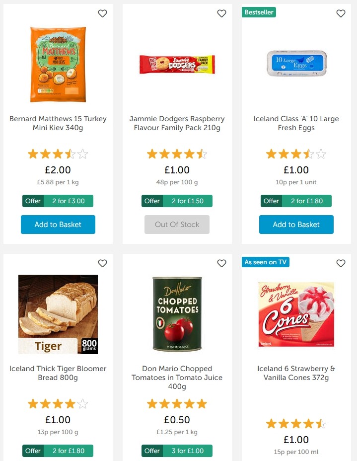Click the heart icon on Bernard Matthews Turkey Mini Kiev
This screenshot has width=357, height=461.
click(102, 14)
